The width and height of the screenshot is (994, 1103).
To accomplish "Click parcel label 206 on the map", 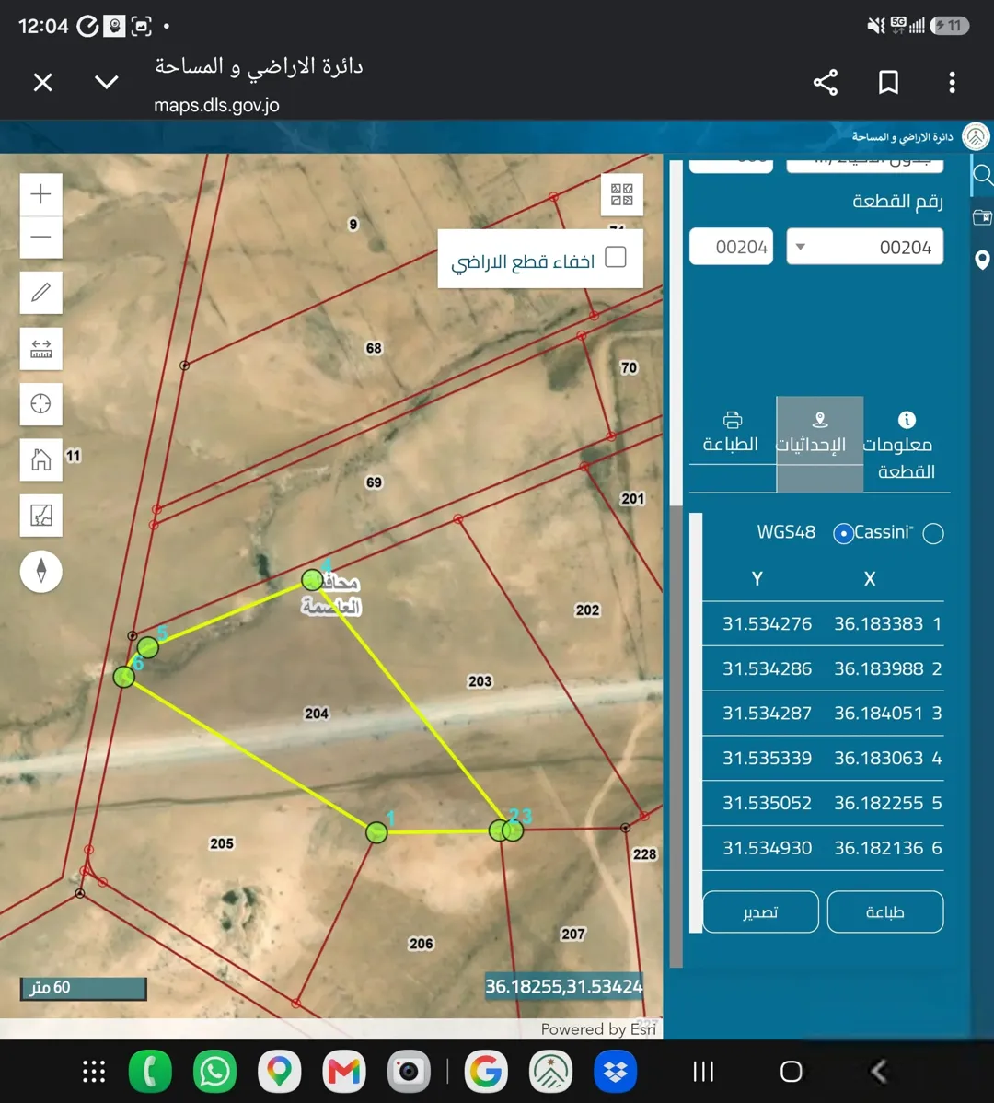I will 422,944.
